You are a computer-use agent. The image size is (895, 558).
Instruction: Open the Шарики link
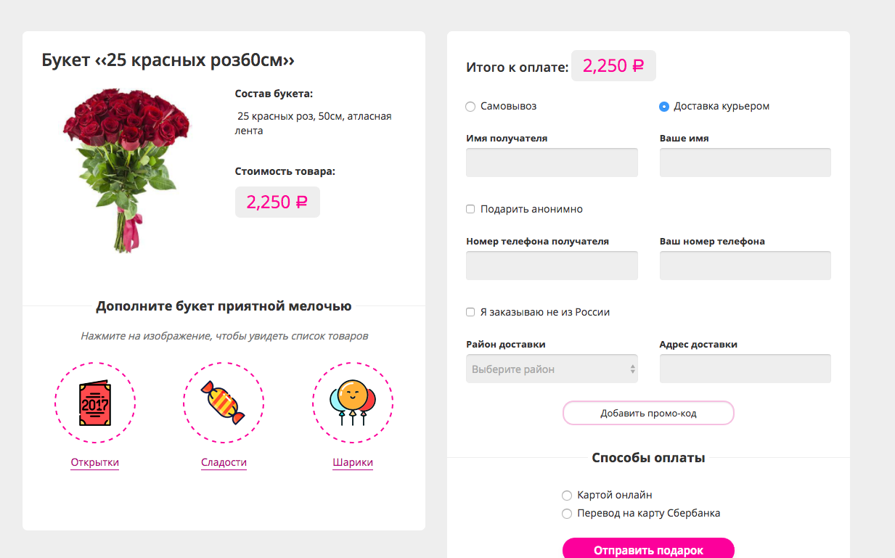(x=353, y=462)
